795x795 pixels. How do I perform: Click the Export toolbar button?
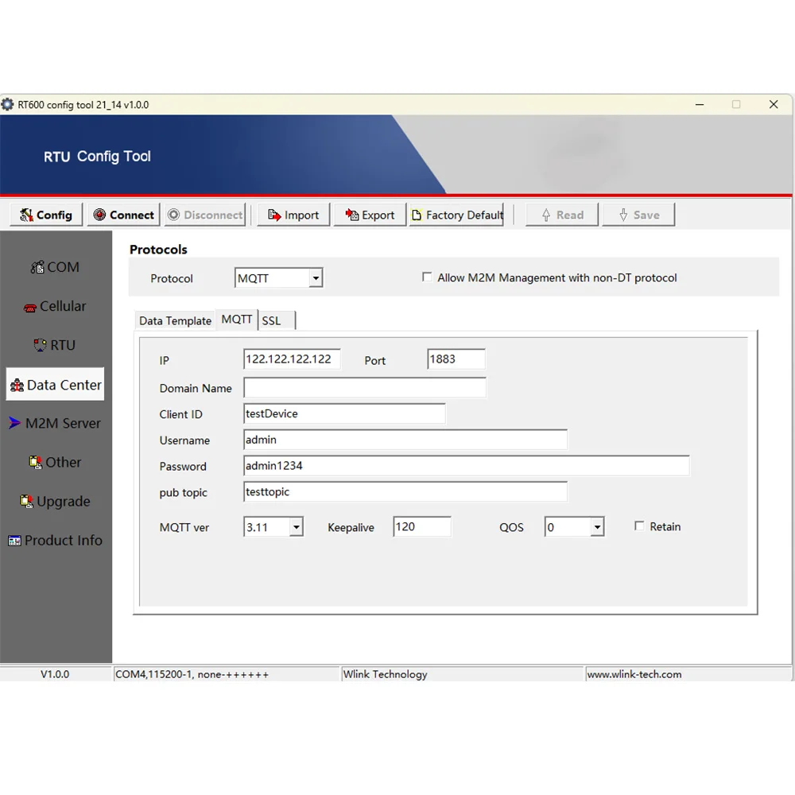point(370,215)
